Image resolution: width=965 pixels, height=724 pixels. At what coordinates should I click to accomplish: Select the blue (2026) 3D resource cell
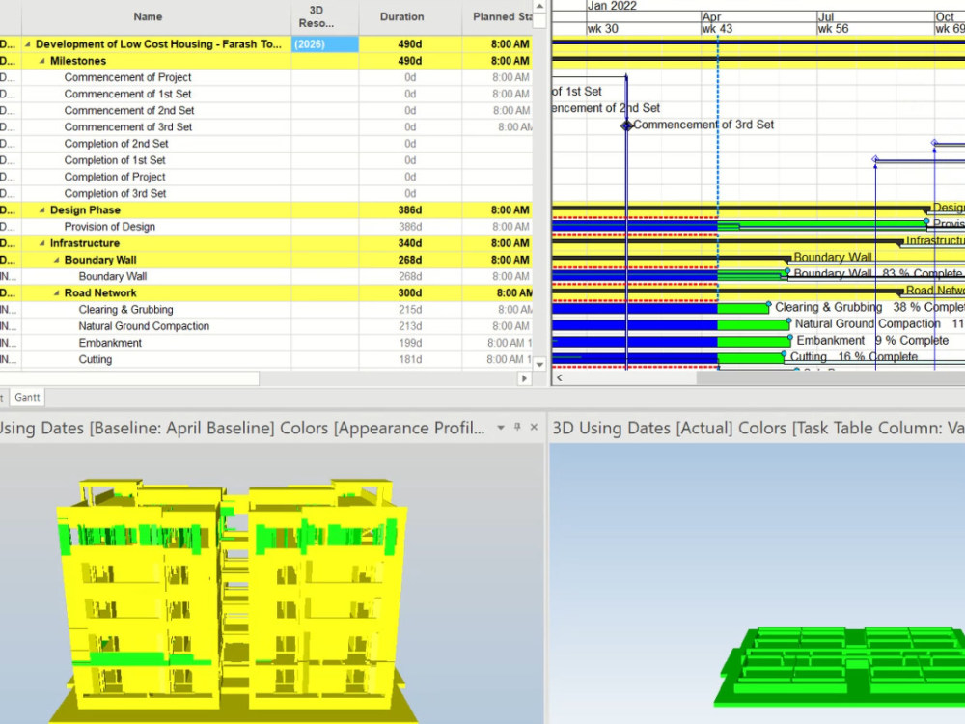point(324,43)
